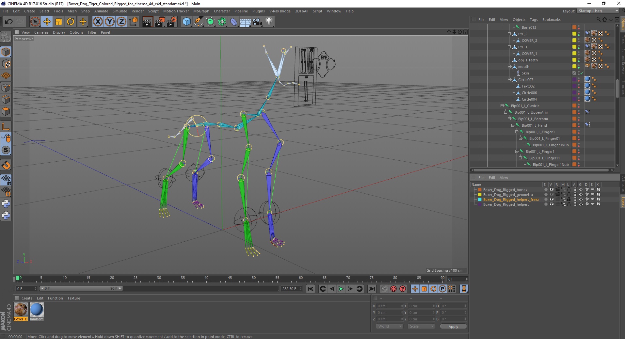Open material manager Create menu button

(x=27, y=298)
